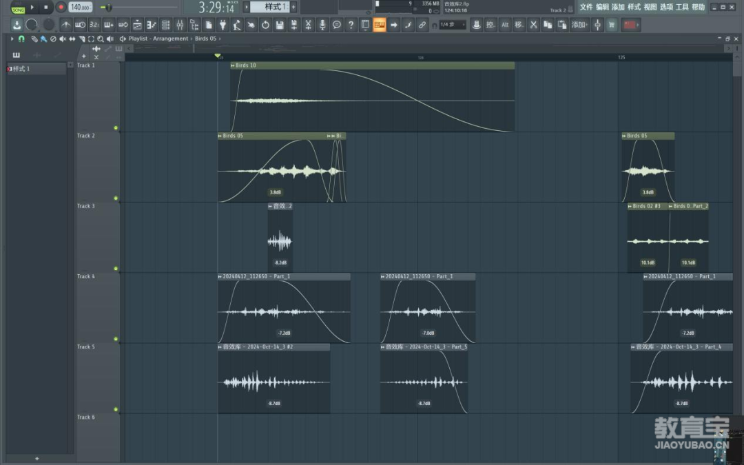Viewport: 744px width, 465px height.
Task: Open the playlist options arrow menu
Action: 12,39
